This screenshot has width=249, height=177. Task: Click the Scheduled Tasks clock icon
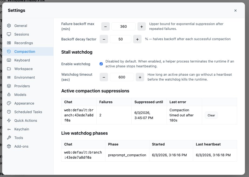(9, 112)
